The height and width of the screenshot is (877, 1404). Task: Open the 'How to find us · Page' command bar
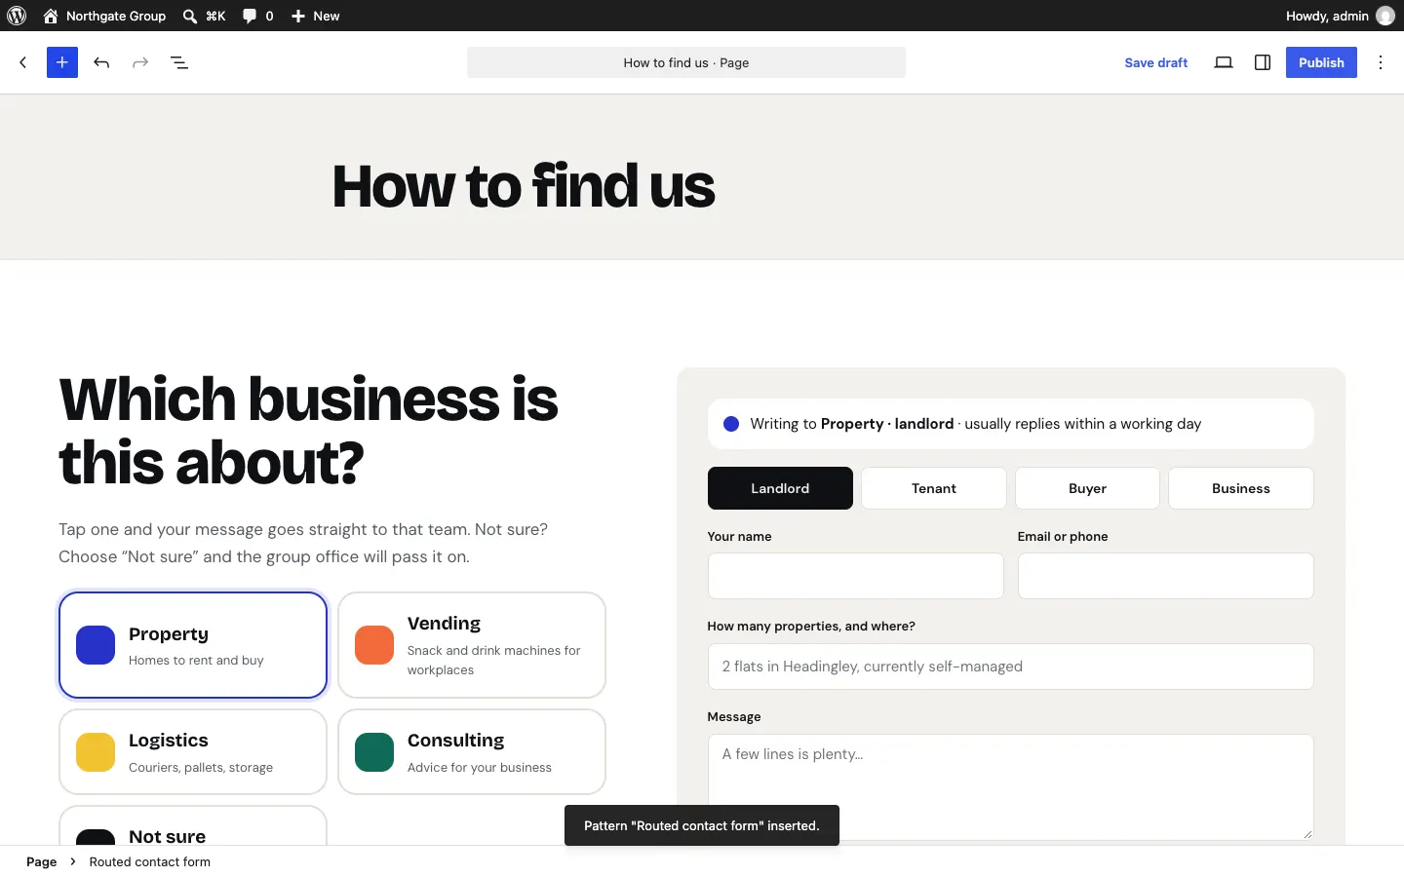(686, 62)
